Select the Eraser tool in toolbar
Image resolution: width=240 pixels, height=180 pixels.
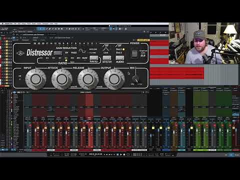tap(49, 29)
